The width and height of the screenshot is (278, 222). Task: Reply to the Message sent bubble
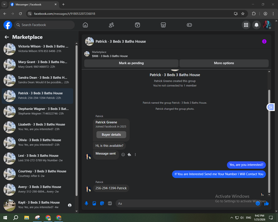coord(130,154)
